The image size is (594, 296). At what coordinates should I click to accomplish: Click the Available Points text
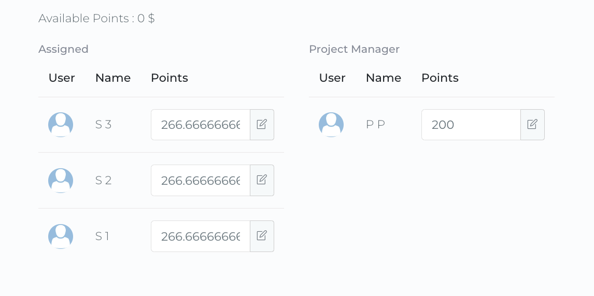(96, 19)
